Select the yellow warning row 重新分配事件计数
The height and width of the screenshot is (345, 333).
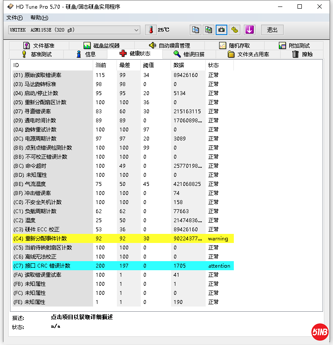click(123, 239)
